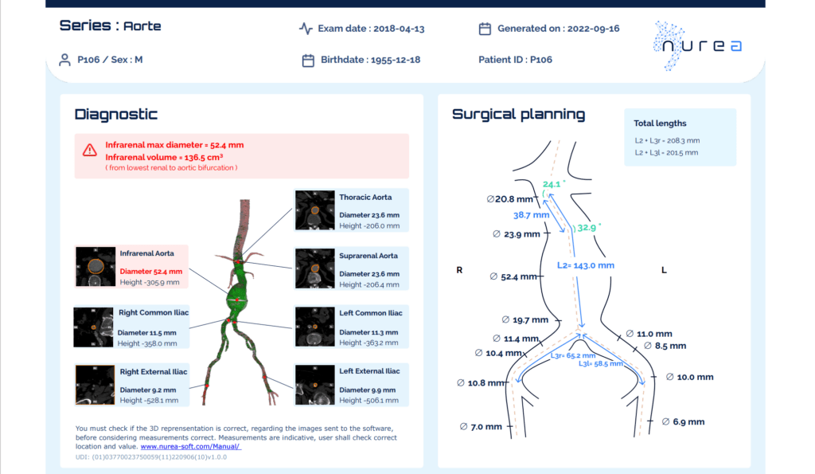
Task: View the Right Common Iliac thumbnail
Action: pos(94,327)
